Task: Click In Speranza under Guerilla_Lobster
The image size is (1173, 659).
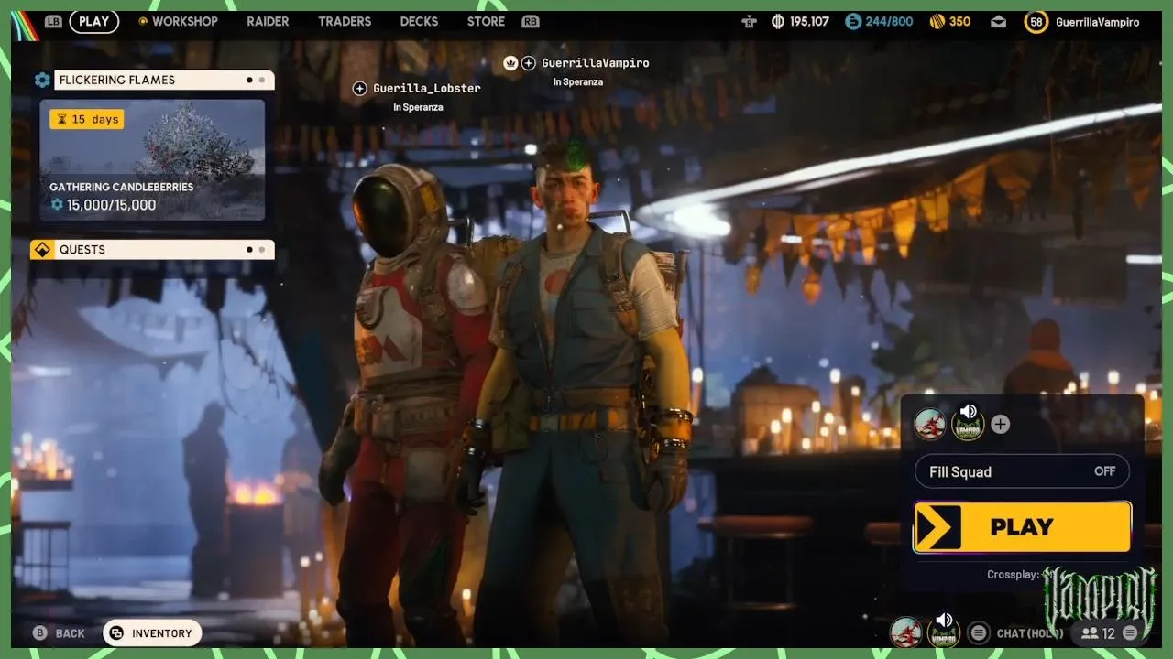Action: coord(418,107)
